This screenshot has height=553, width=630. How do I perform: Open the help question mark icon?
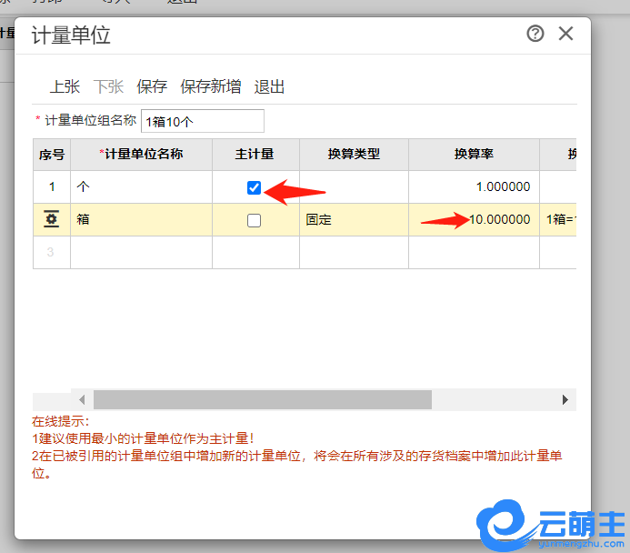(x=535, y=34)
